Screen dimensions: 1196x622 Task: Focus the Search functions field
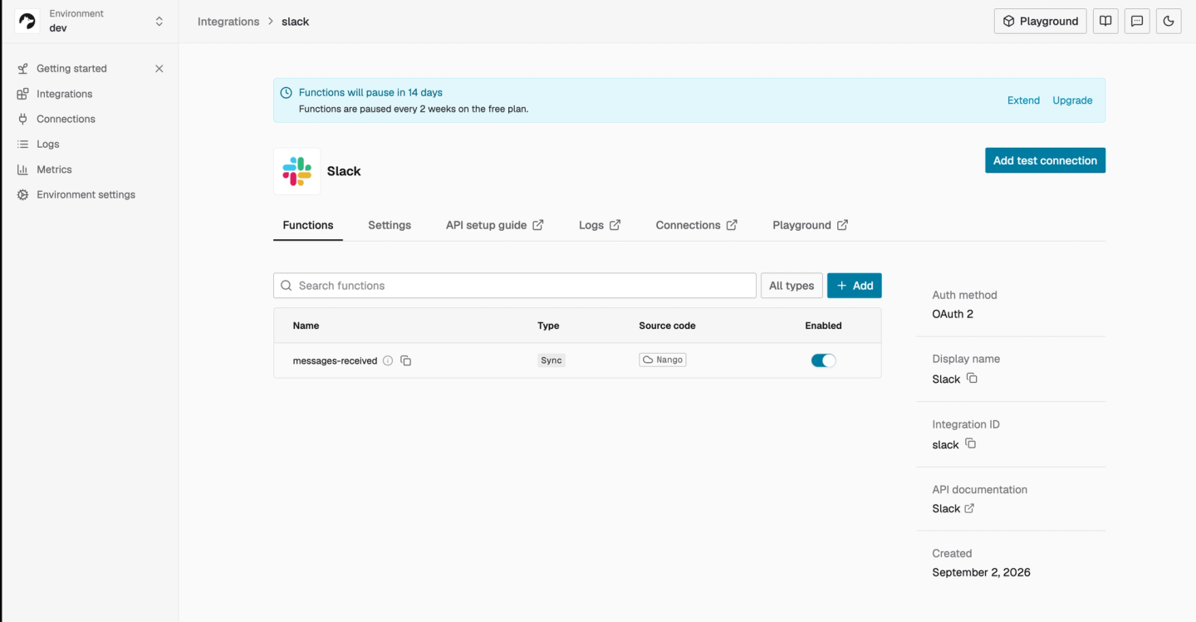514,286
